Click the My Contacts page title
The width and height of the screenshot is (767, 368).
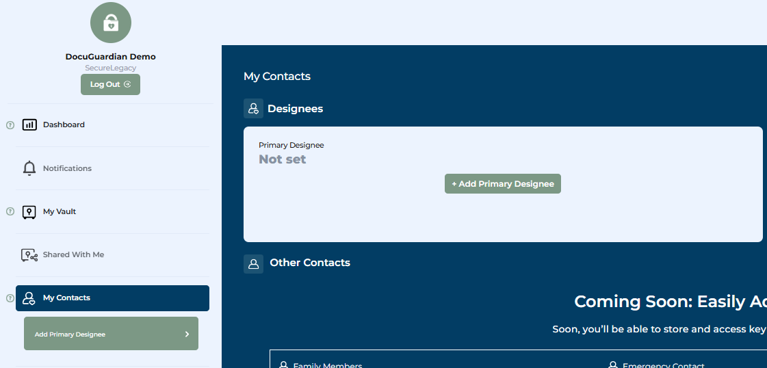click(277, 76)
